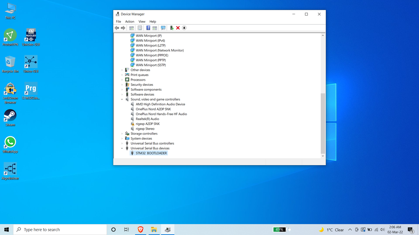The width and height of the screenshot is (419, 235).
Task: Click the AlgoBuilder desktop shortcut
Action: (x=10, y=171)
